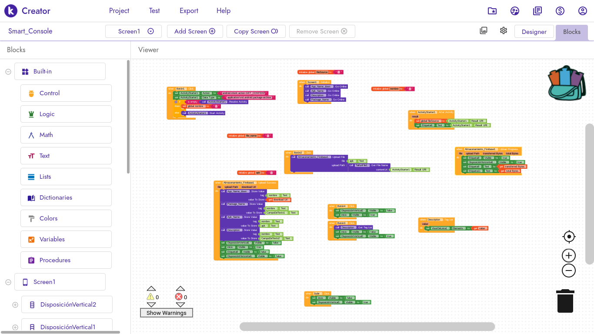Click the workspace horizontal scrollbar

[367, 327]
